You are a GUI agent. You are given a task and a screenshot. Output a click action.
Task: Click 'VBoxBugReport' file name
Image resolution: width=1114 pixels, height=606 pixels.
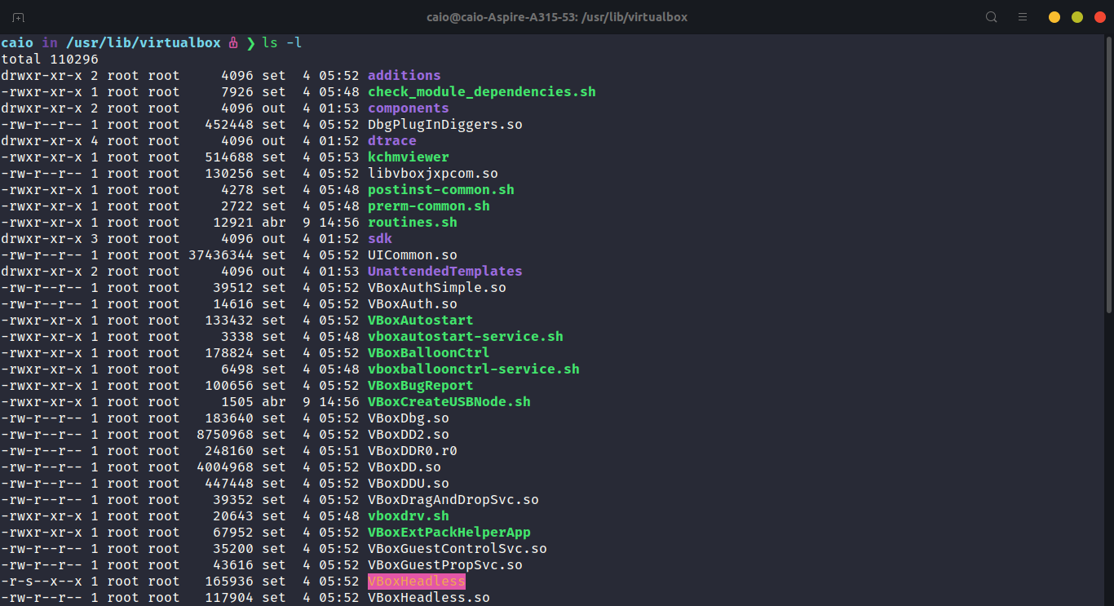[x=421, y=385]
